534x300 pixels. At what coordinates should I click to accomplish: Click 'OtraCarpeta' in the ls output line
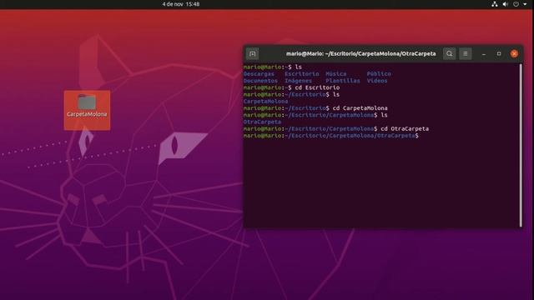pyautogui.click(x=262, y=122)
